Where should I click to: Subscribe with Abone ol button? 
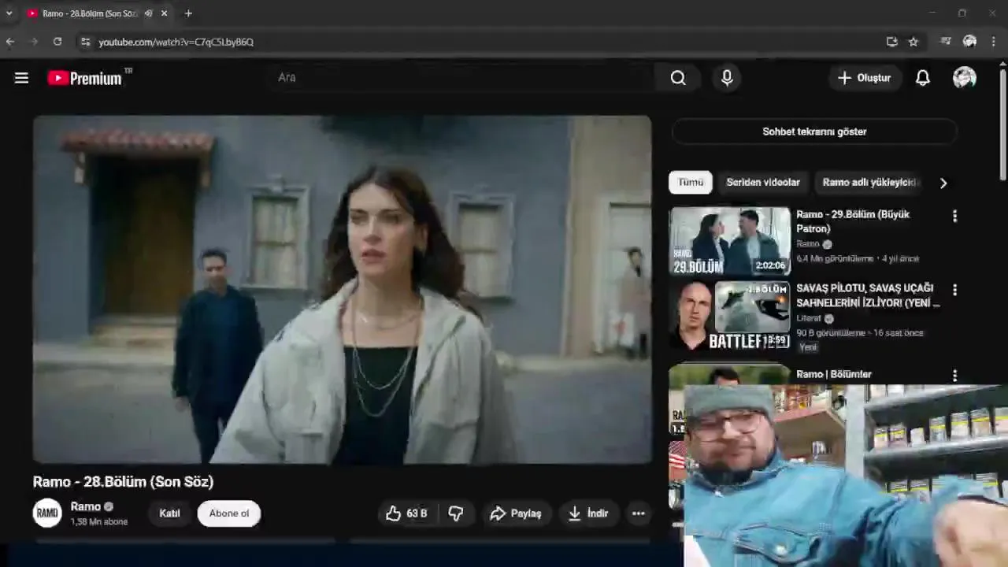click(229, 513)
